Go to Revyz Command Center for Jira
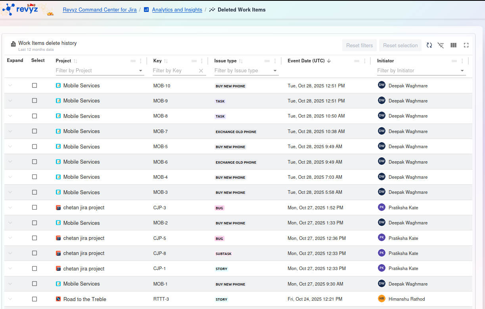 point(100,10)
